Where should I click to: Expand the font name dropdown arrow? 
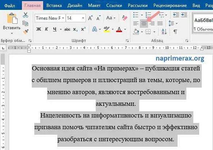click(63, 18)
